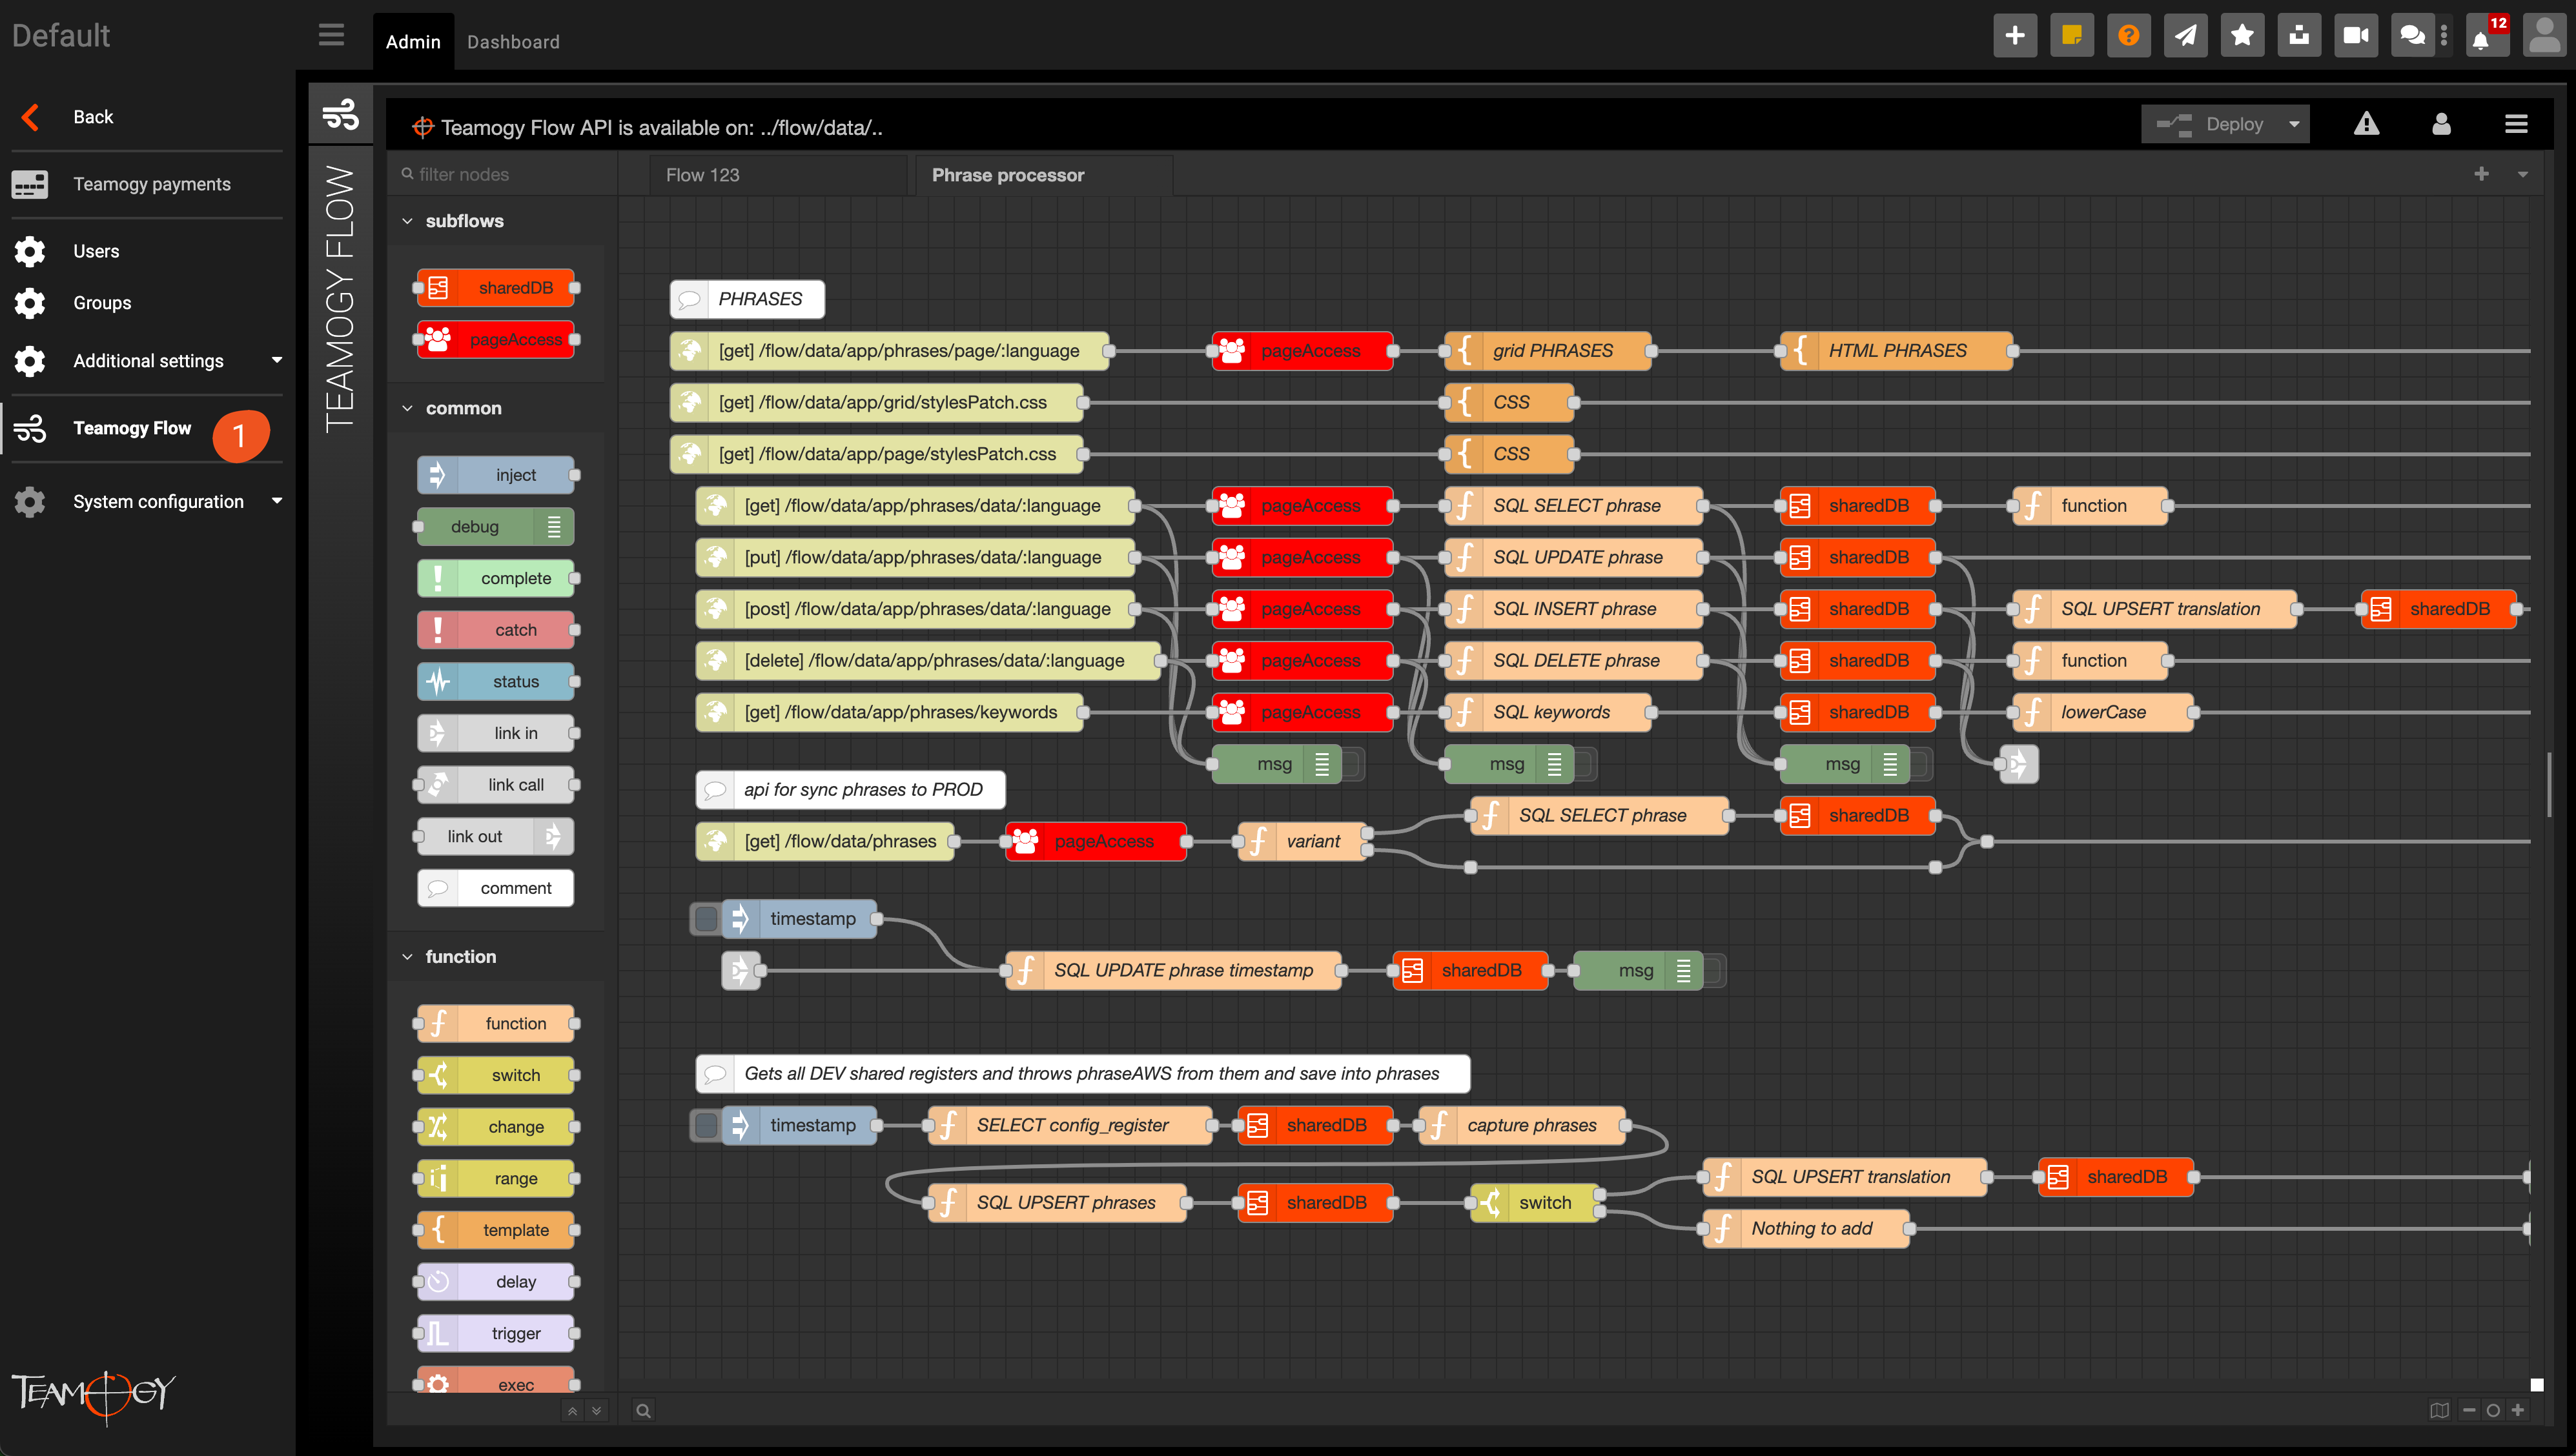The image size is (2576, 1456).
Task: Open the Users menu item
Action: pyautogui.click(x=148, y=251)
